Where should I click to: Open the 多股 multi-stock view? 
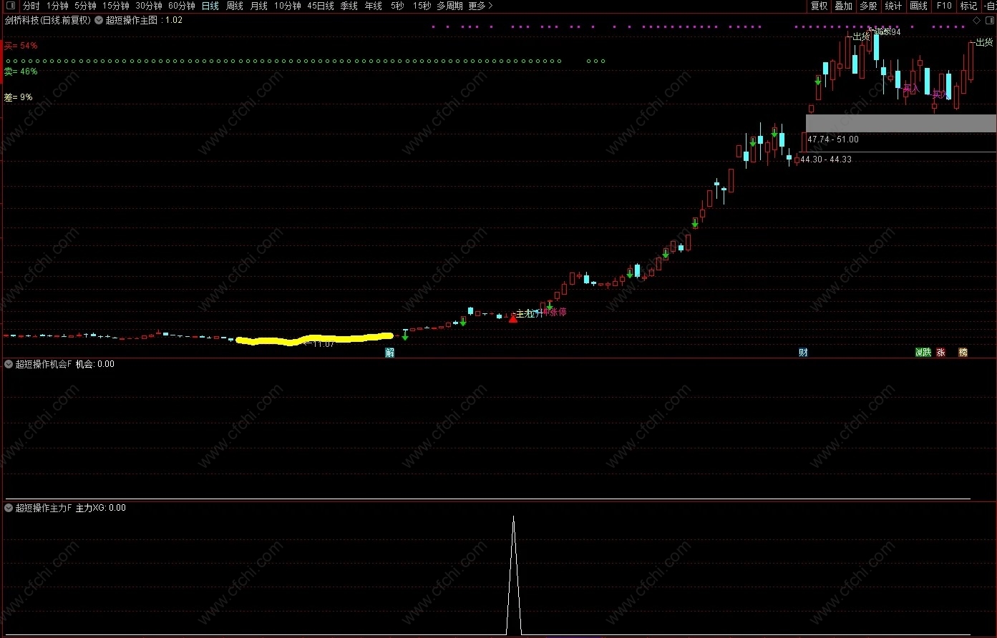[868, 6]
